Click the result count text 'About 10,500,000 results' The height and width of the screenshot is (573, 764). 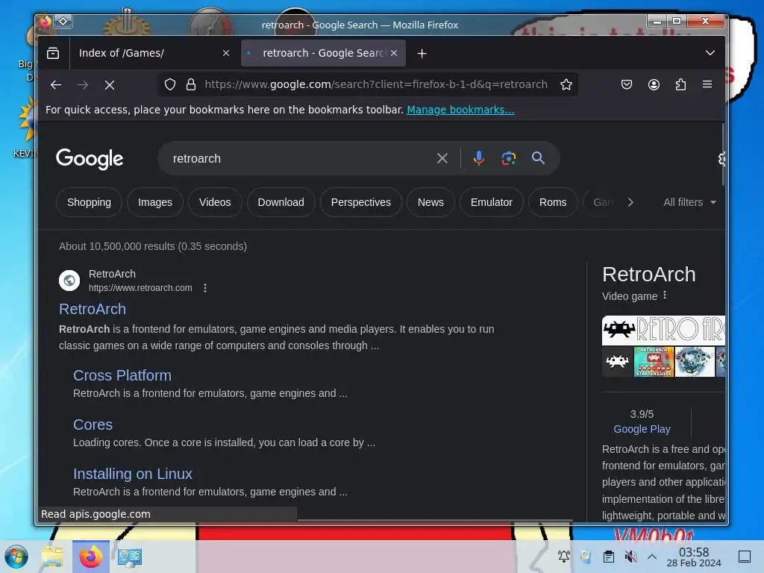click(117, 246)
